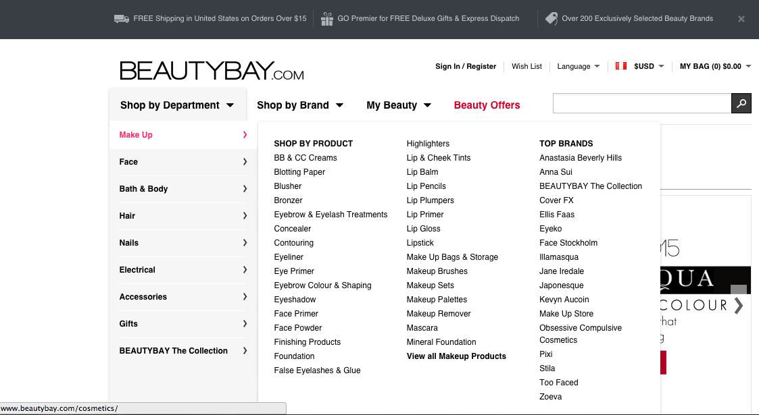The width and height of the screenshot is (759, 415).
Task: Expand the Bath & Body department chevron
Action: pyautogui.click(x=245, y=189)
